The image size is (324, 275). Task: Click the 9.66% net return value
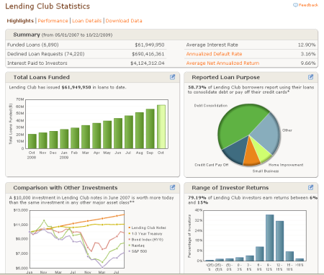click(308, 63)
